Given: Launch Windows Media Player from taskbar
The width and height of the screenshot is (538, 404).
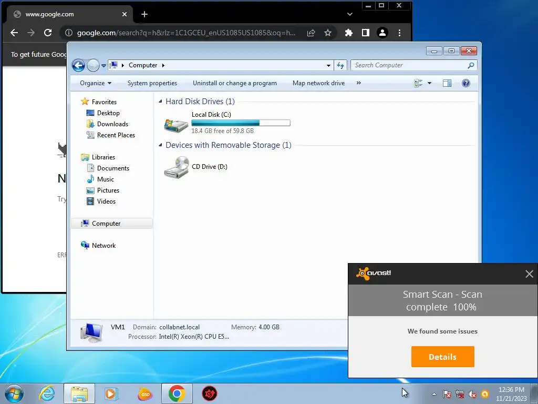Looking at the screenshot, I should coord(111,393).
